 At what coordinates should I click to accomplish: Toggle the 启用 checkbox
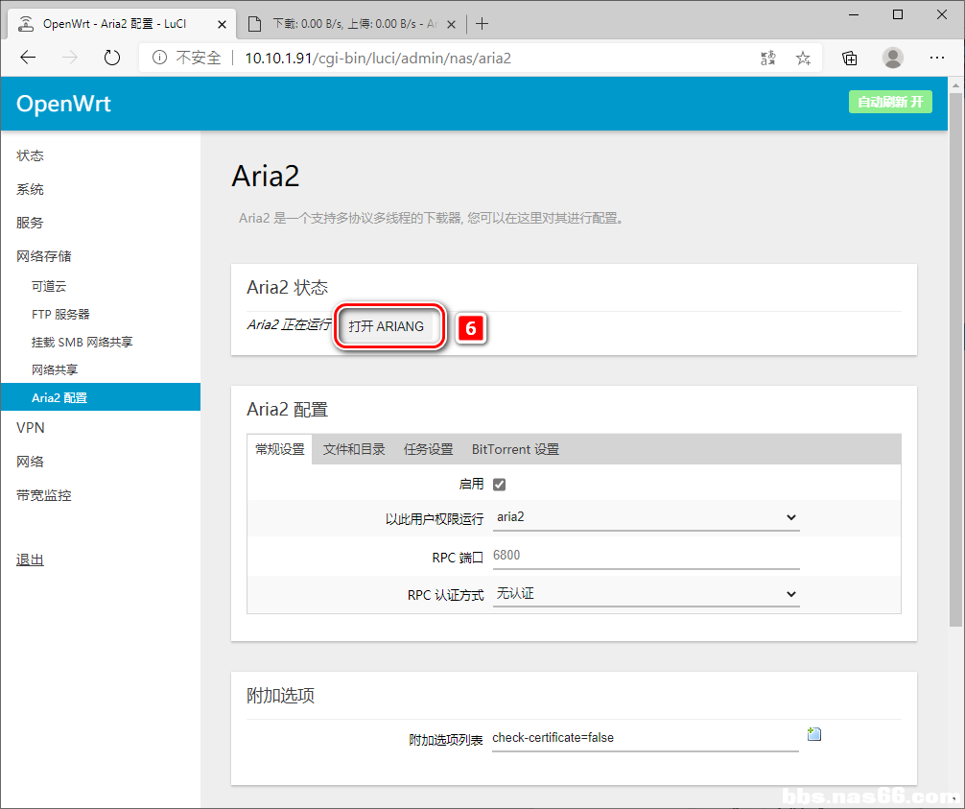(499, 485)
